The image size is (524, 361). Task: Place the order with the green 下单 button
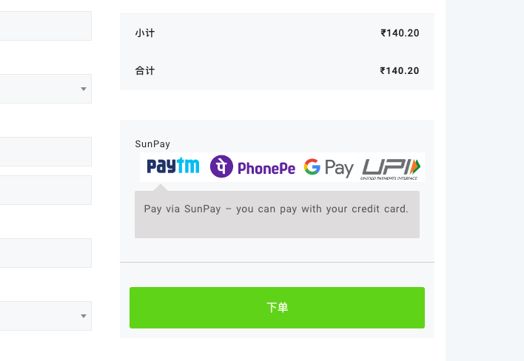tap(277, 308)
